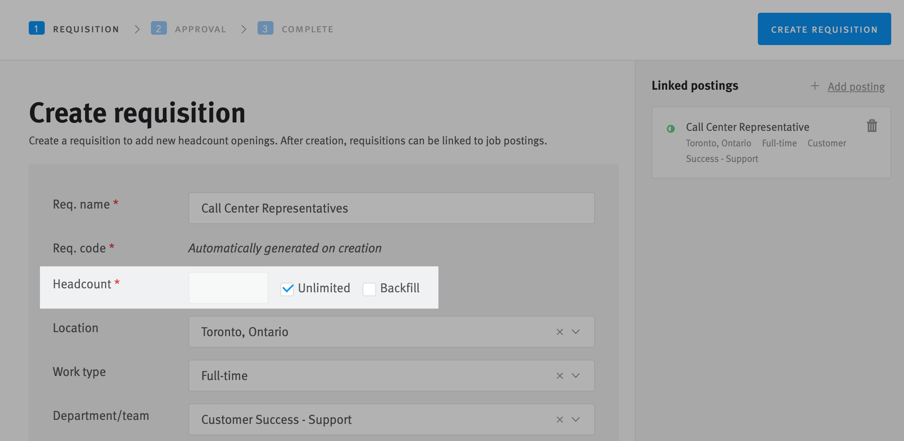904x441 pixels.
Task: Clear the Customer Success - Support department selection
Action: point(560,419)
